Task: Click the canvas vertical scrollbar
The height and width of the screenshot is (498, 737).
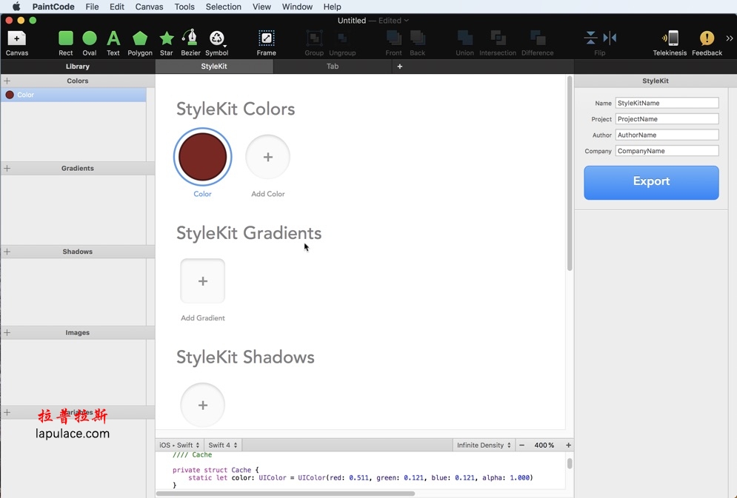Action: [x=570, y=174]
